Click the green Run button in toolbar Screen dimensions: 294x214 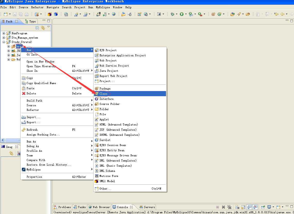(x=181, y=14)
